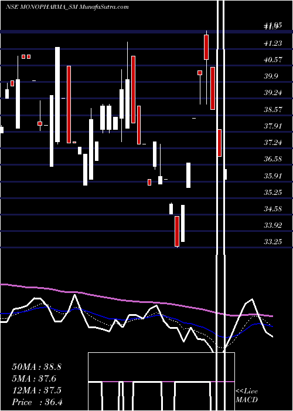
Task: Click the 33.92 price axis label
Action: pos(273,225)
